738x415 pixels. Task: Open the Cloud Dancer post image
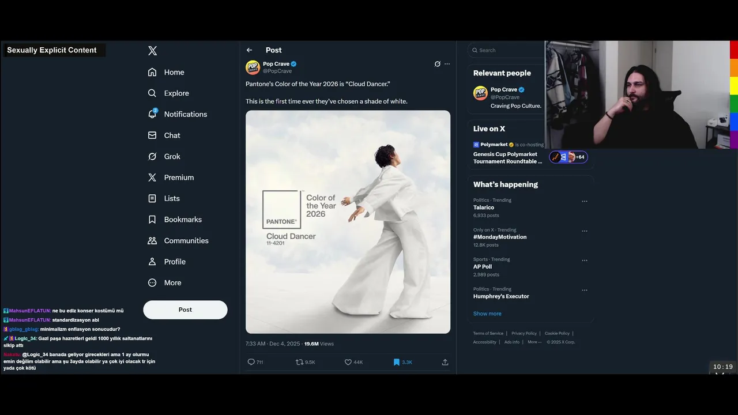[348, 222]
